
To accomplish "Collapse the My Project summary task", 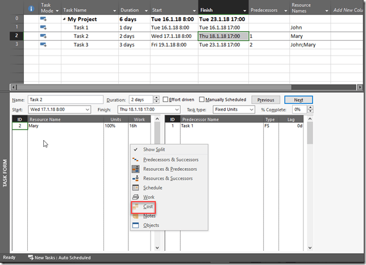I will (x=64, y=19).
